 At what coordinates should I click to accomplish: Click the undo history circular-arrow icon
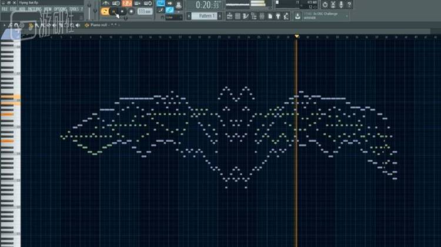pyautogui.click(x=326, y=5)
